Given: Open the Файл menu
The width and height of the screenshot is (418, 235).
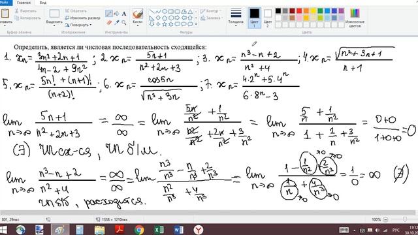Looking at the screenshot, I should coord(5,3).
